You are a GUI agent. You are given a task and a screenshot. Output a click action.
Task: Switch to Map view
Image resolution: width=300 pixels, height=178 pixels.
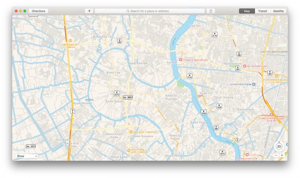(x=247, y=11)
